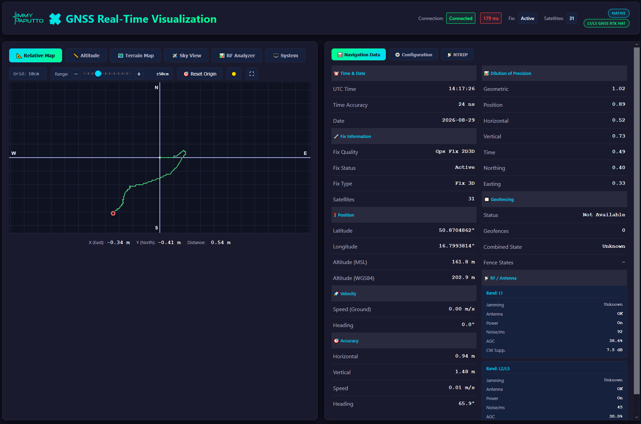Click the minus icon to decrease range
The height and width of the screenshot is (424, 641).
(x=76, y=74)
